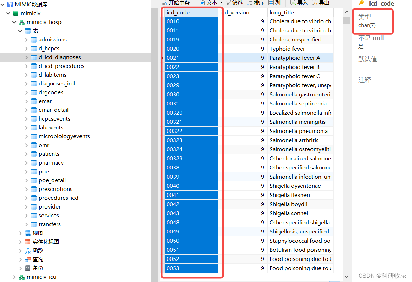Click the patients table icon

coord(34,154)
